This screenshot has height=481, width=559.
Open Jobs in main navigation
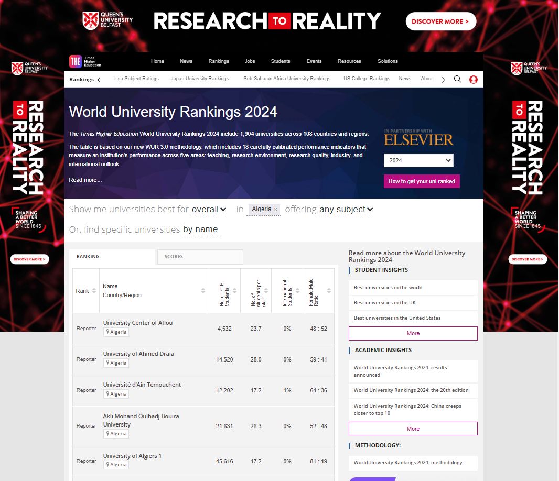coord(250,61)
